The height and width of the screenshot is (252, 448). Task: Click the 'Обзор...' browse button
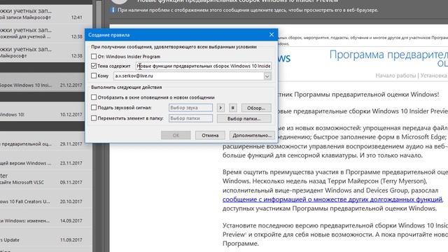[256, 108]
